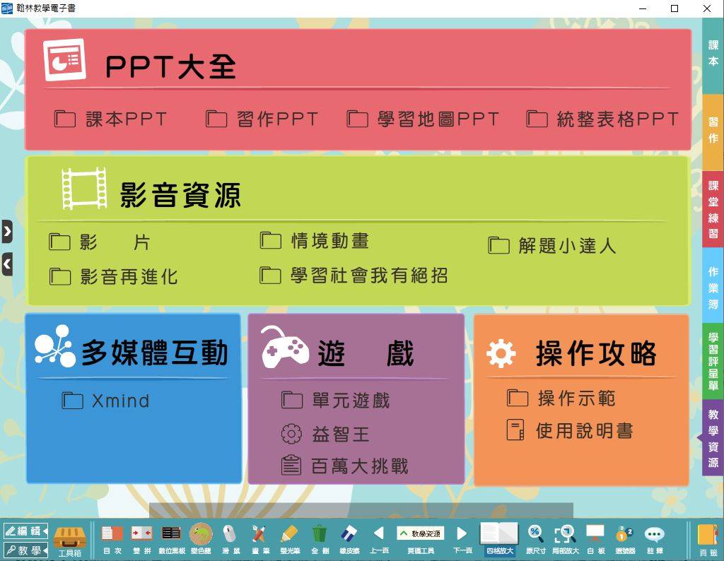The height and width of the screenshot is (561, 724).
Task: Open the 單元遊戲 folder
Action: [336, 401]
